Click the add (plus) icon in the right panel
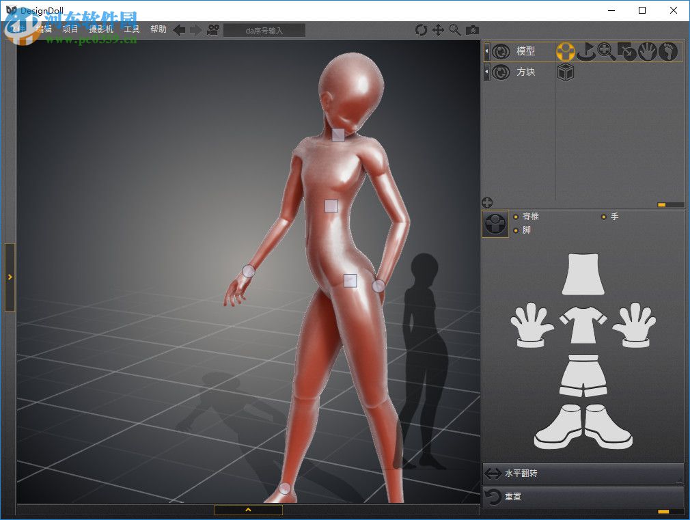The image size is (690, 520). (488, 202)
